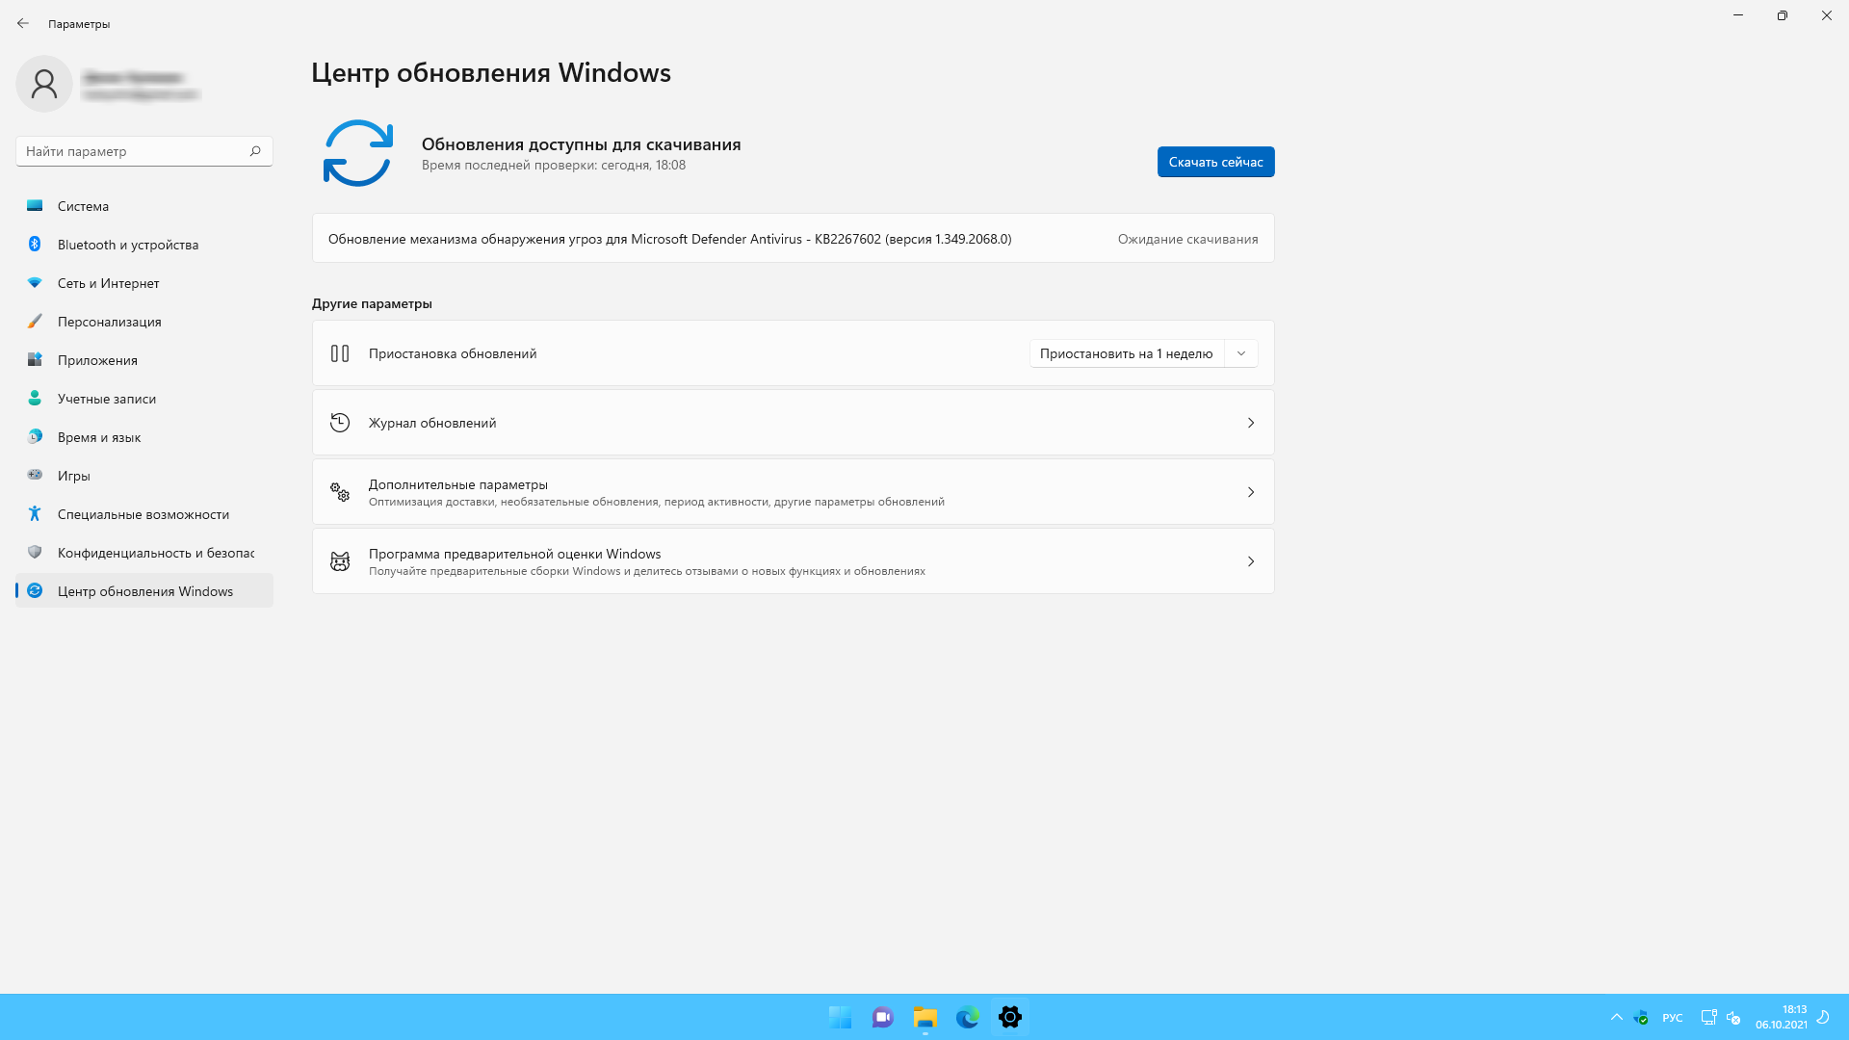Click the Bluetooth icon in the sidebar

tap(35, 245)
